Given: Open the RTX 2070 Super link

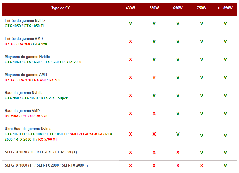Looking at the screenshot, I should 54,98.
